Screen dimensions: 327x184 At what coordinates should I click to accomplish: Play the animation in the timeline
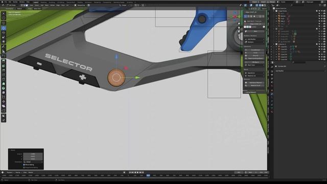[138, 173]
